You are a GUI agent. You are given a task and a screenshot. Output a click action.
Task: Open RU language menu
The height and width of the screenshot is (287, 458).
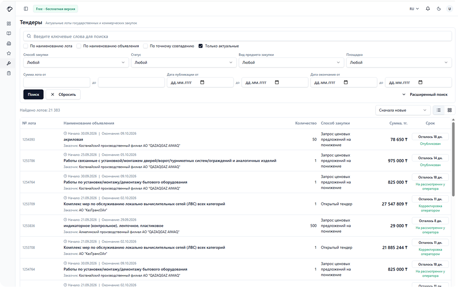point(414,9)
